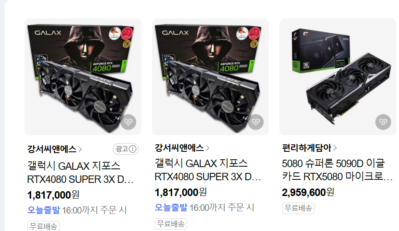The height and width of the screenshot is (231, 399).
Task: Wishlist the RTX5080 product with heart icon
Action: pyautogui.click(x=383, y=122)
